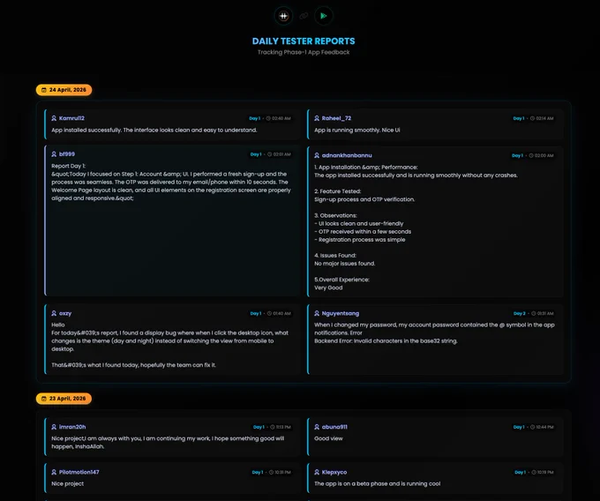Screen dimensions: 600x501
Task: Open the Pilotmotion147 username
Action: (x=79, y=472)
